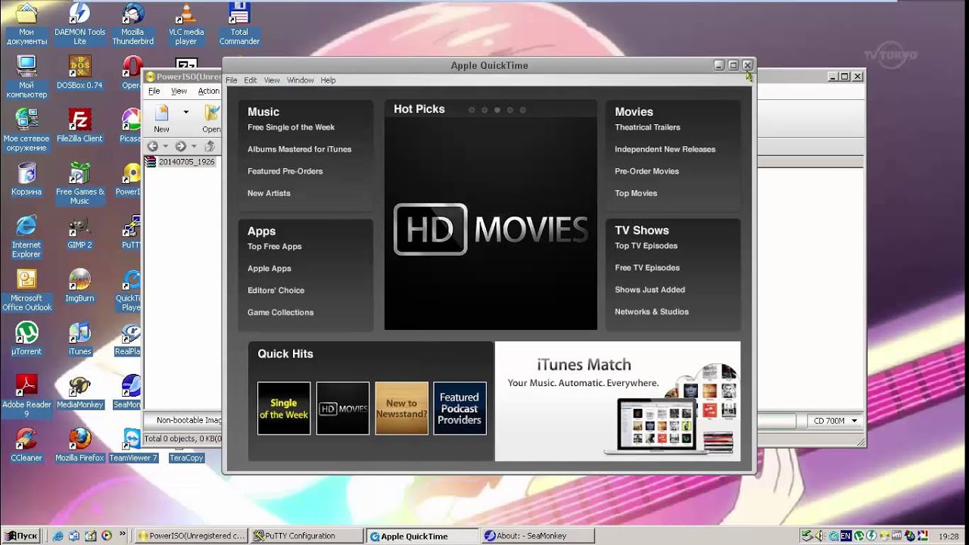
Task: Open the VLC media player desktop icon
Action: pyautogui.click(x=186, y=23)
